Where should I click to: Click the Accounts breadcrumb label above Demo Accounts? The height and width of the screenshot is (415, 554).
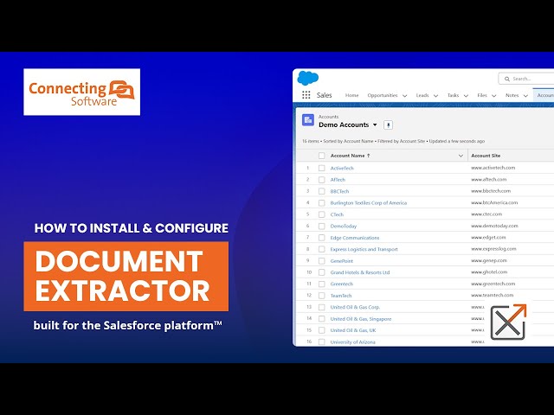328,117
